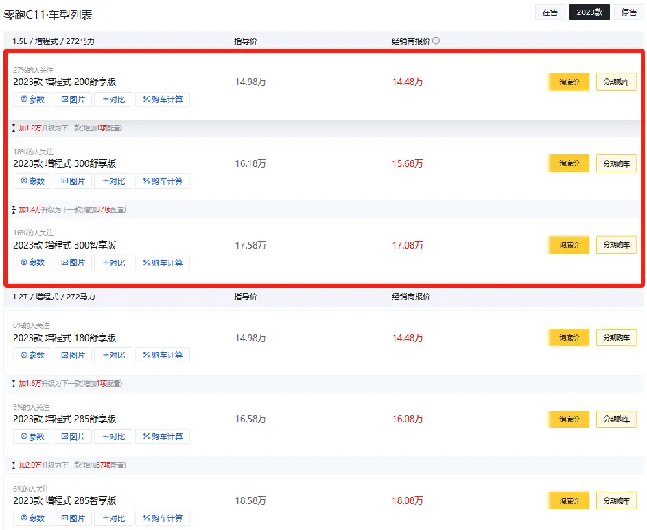647x530 pixels.
Task: Click the 加1.6万升级为下一款 upgrade hint
Action: click(x=67, y=384)
